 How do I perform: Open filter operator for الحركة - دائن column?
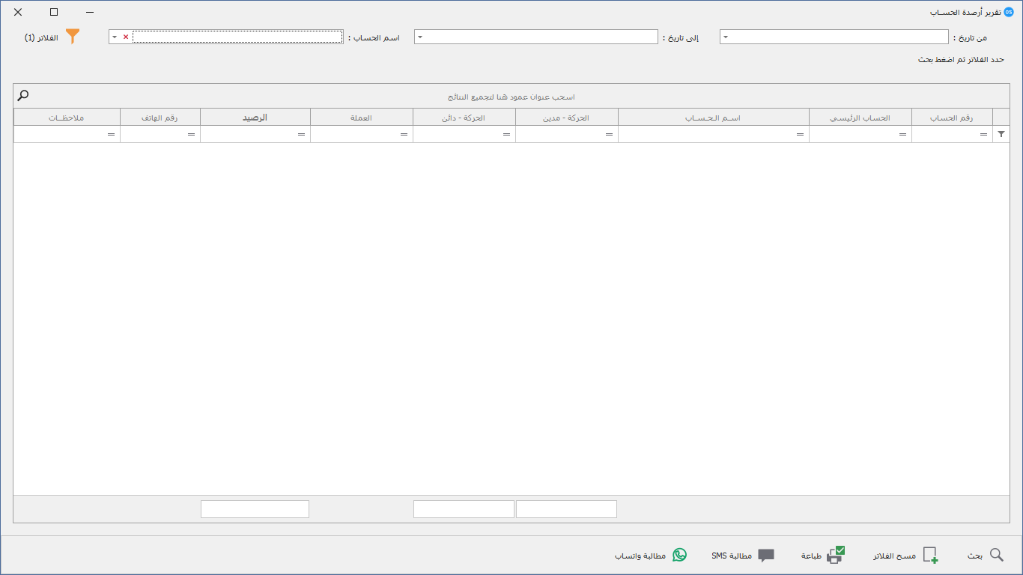coord(506,134)
